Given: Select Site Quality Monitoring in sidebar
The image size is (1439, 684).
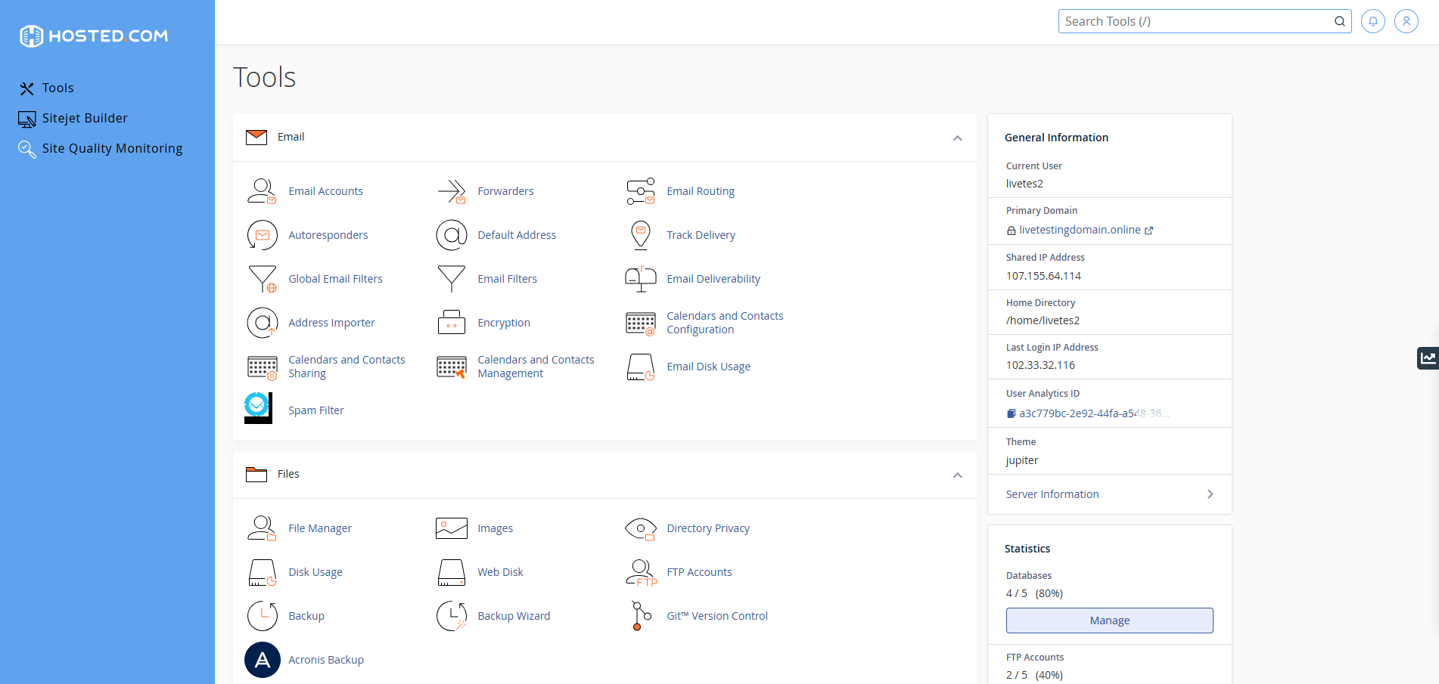Looking at the screenshot, I should (112, 149).
